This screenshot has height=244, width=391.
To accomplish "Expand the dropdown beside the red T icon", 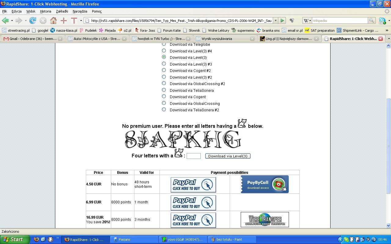I will [81, 21].
